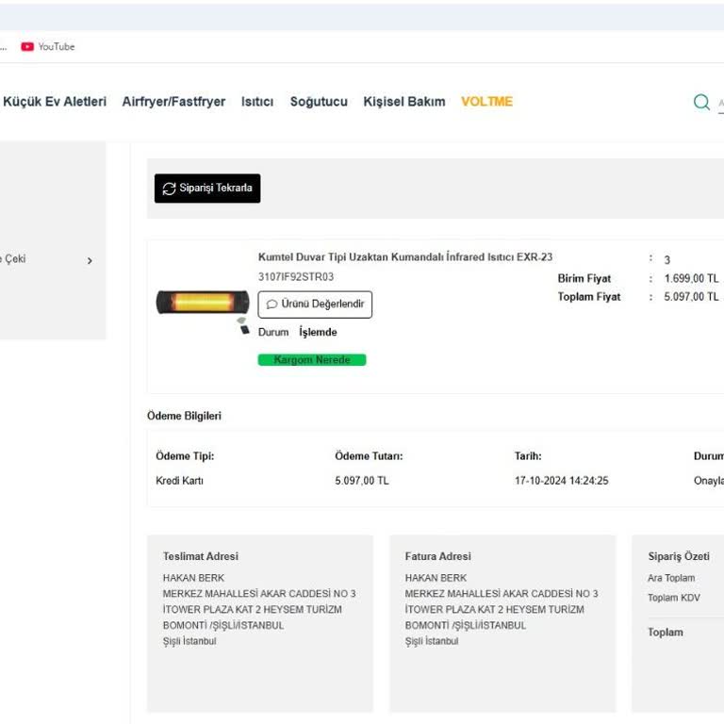Select unit price 1.699,00 TL
This screenshot has height=724, width=724.
tap(691, 278)
